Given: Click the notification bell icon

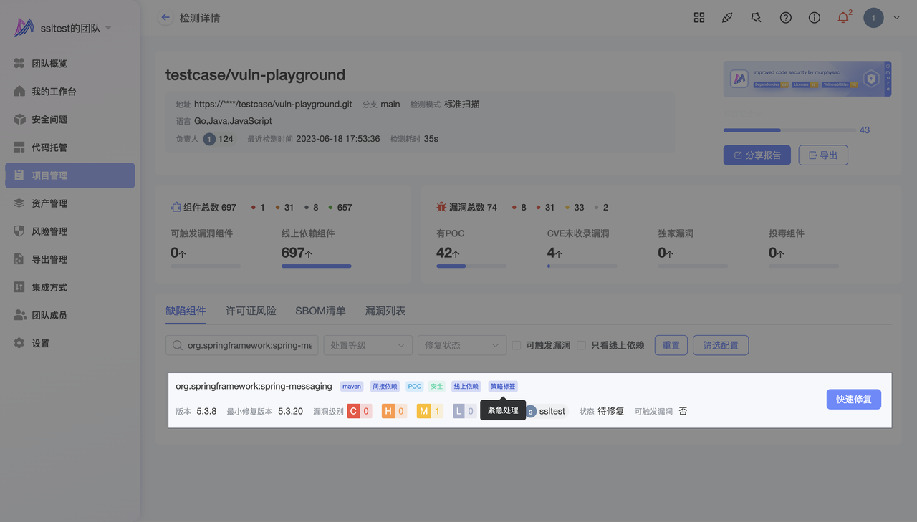Looking at the screenshot, I should (x=843, y=18).
